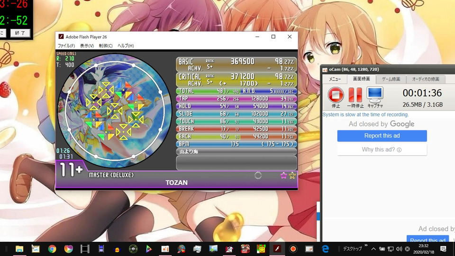Click the EACH count row
455x256 pixels.
(x=237, y=136)
